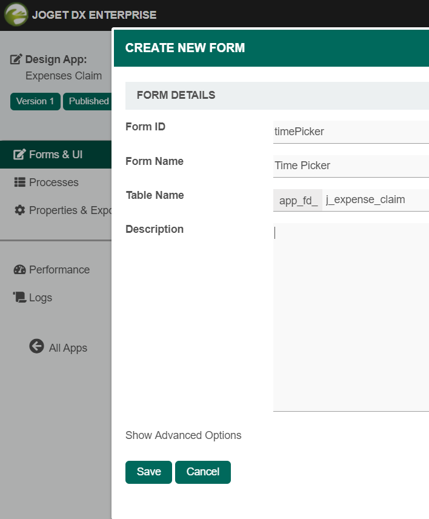The width and height of the screenshot is (429, 519).
Task: Click the Design App: heading text
Action: coord(56,59)
